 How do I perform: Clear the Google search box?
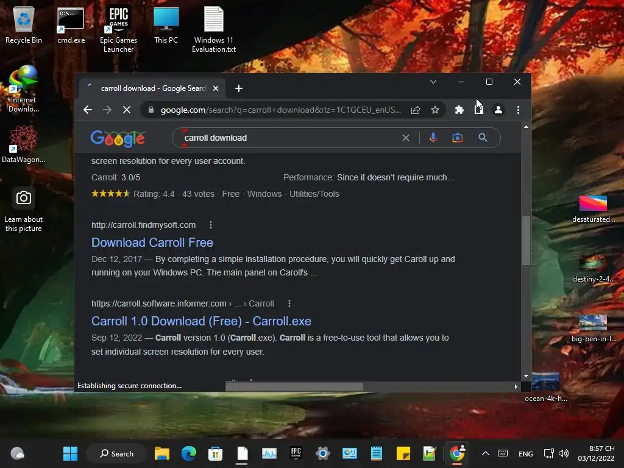click(405, 138)
